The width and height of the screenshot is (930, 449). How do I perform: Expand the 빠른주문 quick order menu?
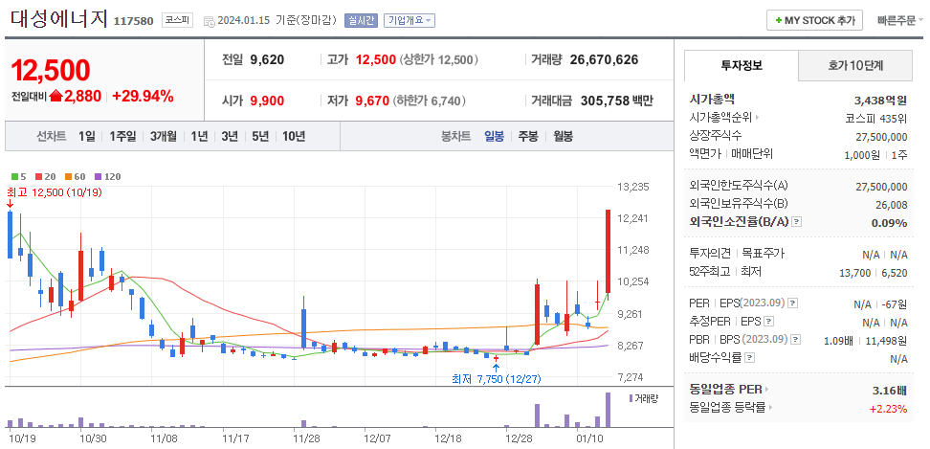(x=899, y=20)
